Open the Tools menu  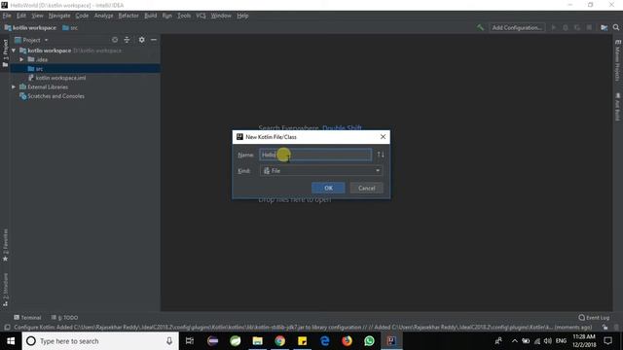click(184, 16)
